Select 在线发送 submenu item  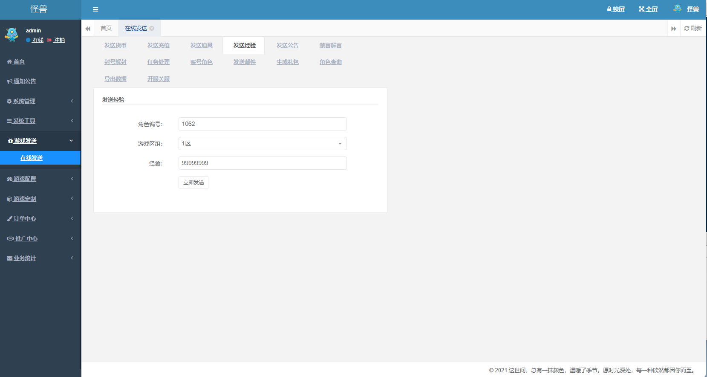(x=40, y=158)
